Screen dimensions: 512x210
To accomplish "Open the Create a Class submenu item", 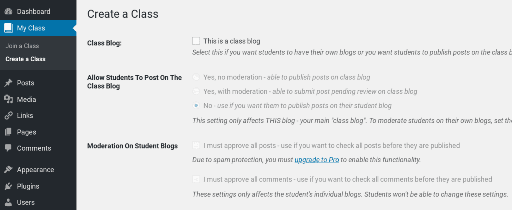I will (x=26, y=59).
